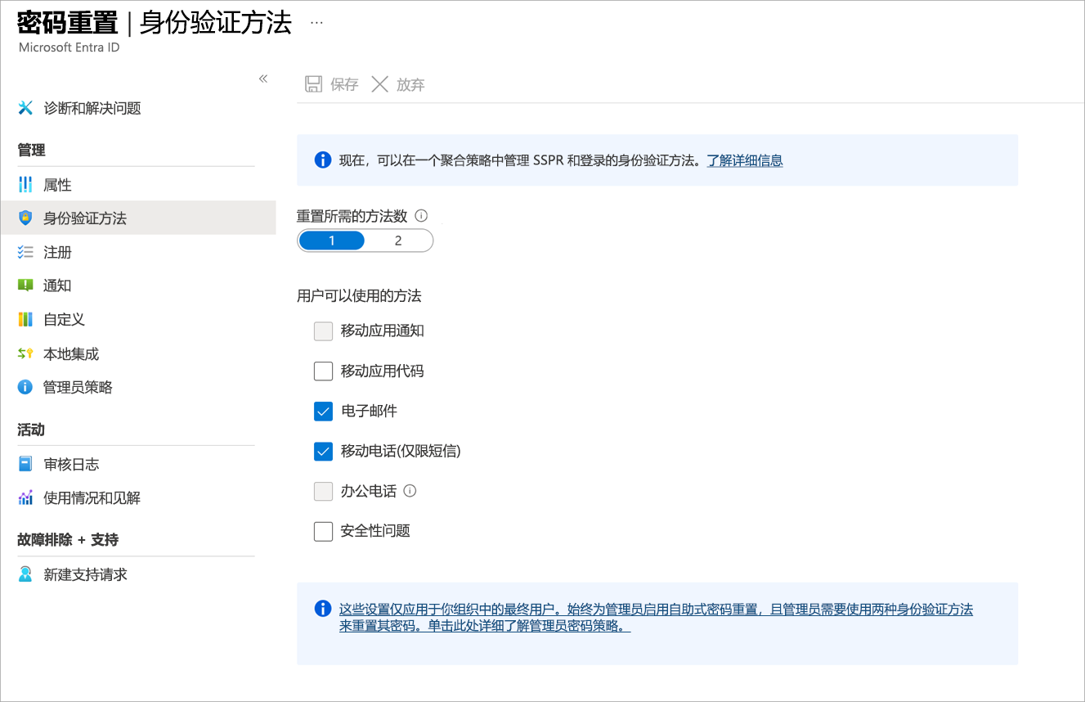Click the 管理员策略 info icon

[25, 387]
